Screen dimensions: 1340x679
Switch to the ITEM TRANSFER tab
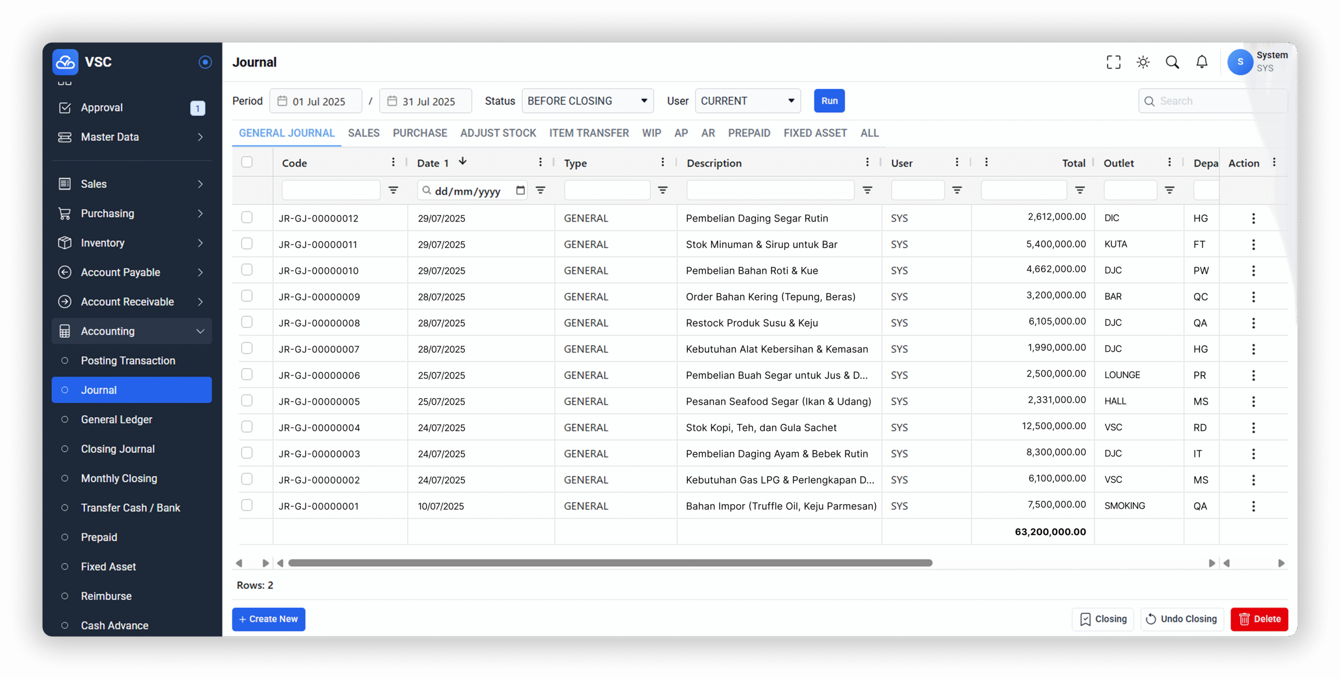pos(588,133)
